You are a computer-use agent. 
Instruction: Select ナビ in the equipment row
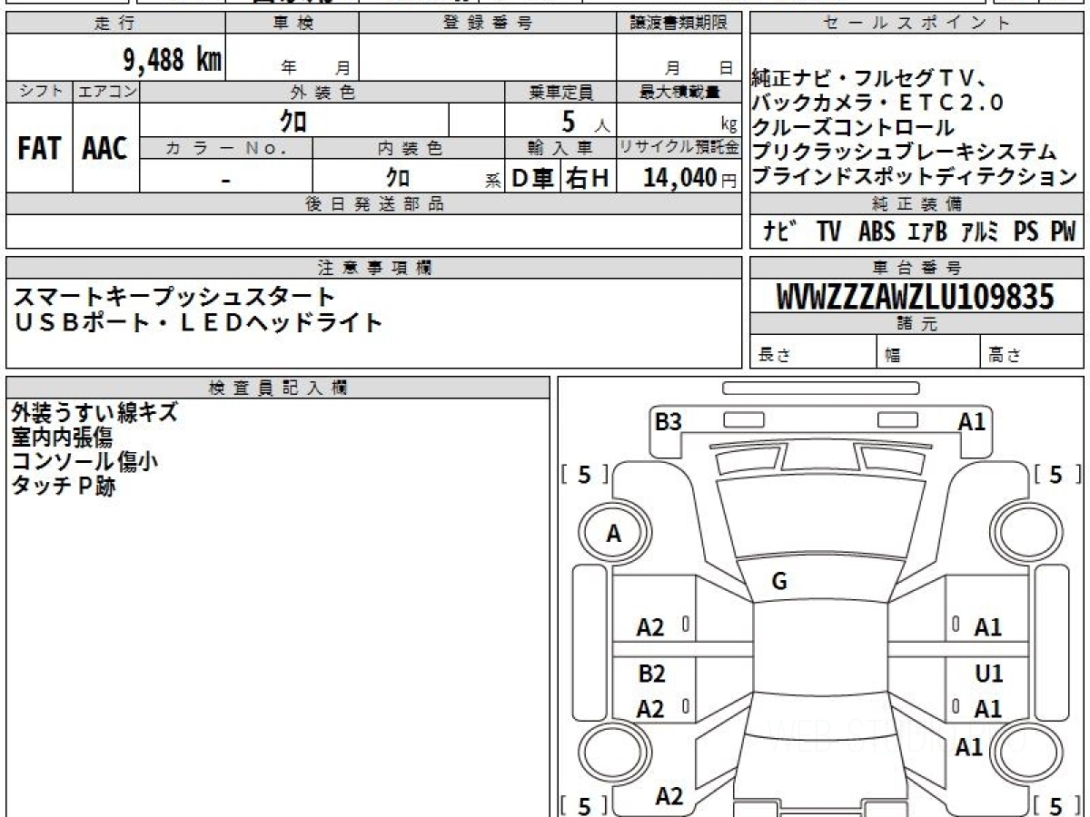[781, 231]
